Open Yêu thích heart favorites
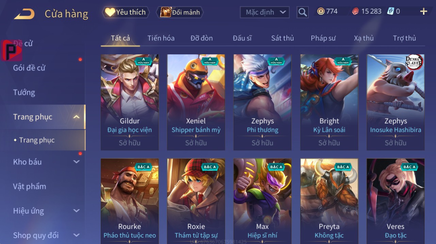This screenshot has height=244, width=436. click(126, 12)
